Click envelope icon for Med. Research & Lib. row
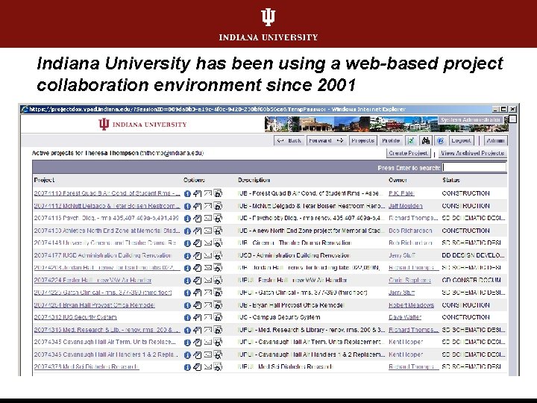Viewport: 537px width, 403px height. (x=208, y=330)
